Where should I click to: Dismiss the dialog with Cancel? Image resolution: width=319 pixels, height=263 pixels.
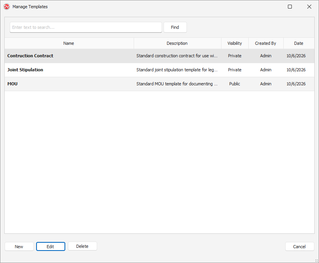pos(300,247)
